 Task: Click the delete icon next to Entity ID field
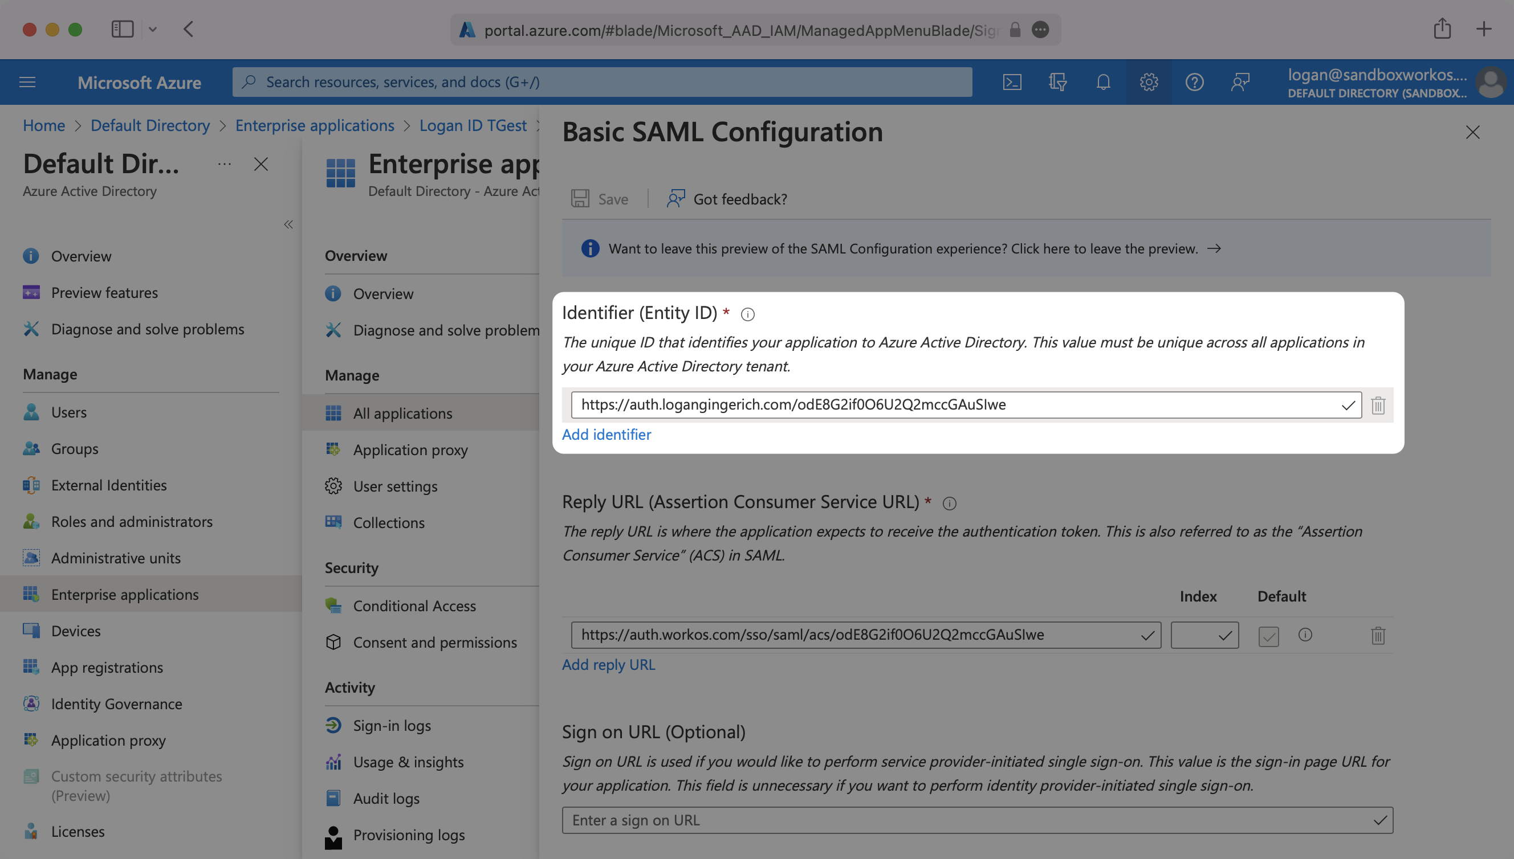coord(1379,405)
